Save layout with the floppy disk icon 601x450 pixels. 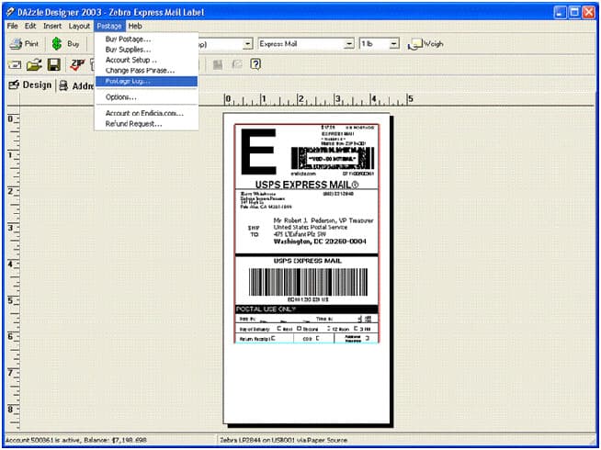pos(54,64)
